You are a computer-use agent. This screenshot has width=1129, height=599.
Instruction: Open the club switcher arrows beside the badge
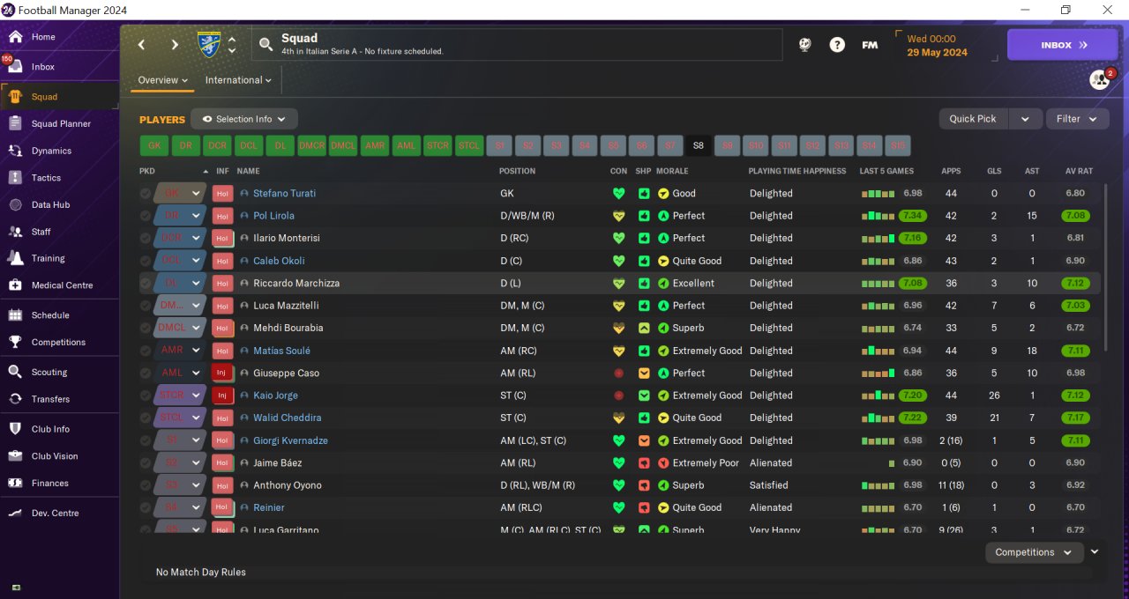232,44
